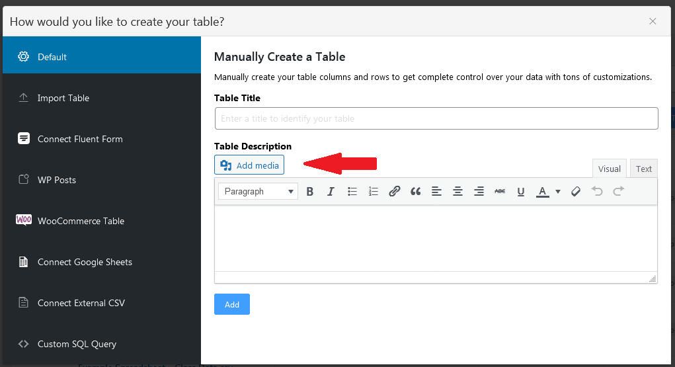Click the Fluent Form icon

coord(24,138)
